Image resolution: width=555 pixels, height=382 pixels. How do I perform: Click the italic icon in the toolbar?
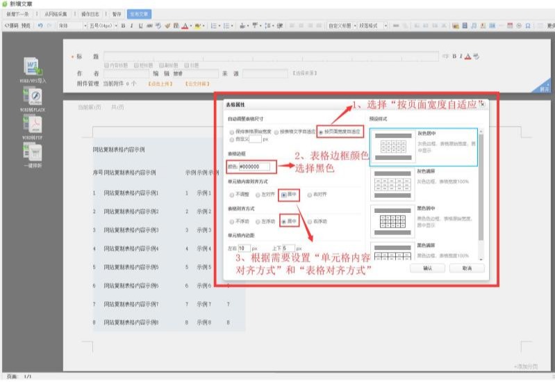[131, 26]
